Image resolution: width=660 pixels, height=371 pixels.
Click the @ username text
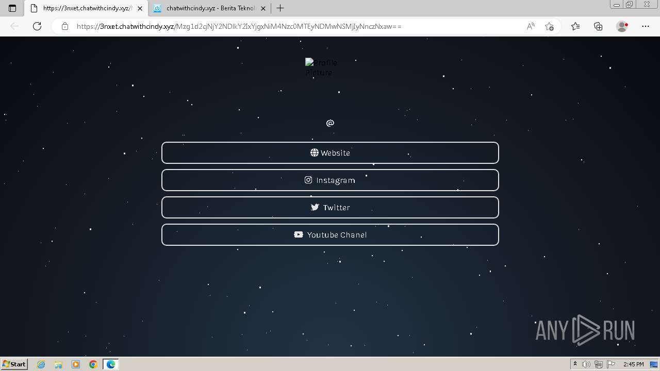[x=330, y=123]
